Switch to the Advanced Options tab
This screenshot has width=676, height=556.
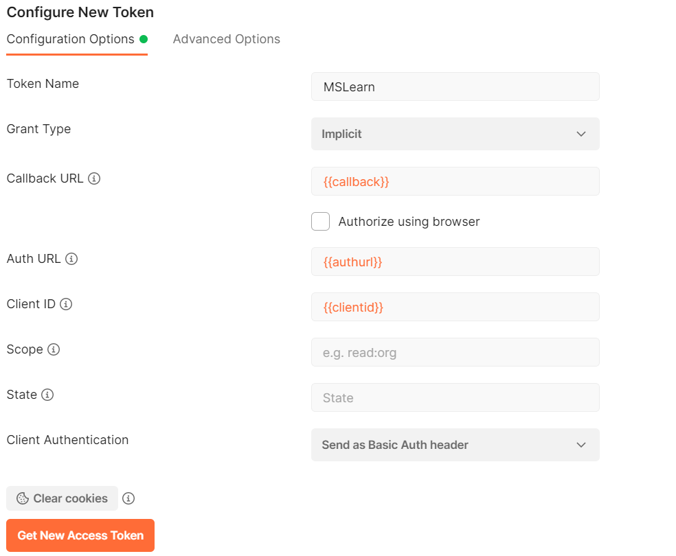(226, 39)
